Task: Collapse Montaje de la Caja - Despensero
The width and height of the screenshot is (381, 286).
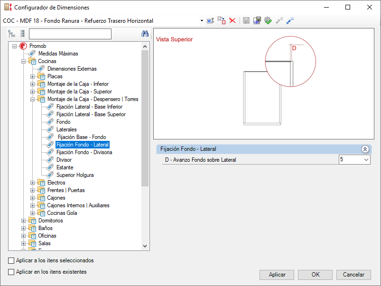Action: click(x=32, y=99)
